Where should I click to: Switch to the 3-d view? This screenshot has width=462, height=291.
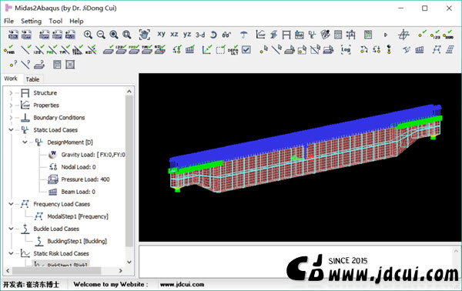pyautogui.click(x=200, y=35)
